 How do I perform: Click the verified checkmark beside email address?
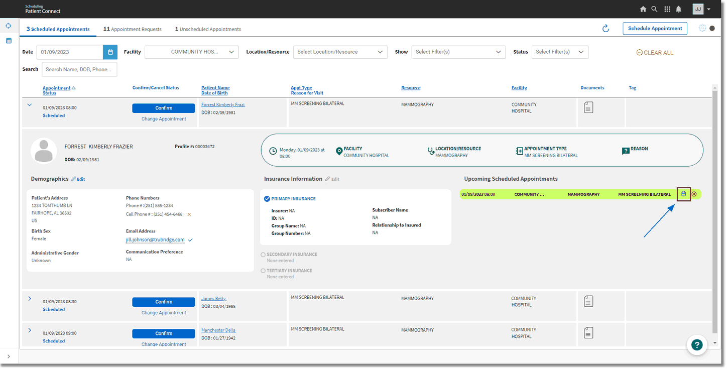pyautogui.click(x=190, y=240)
